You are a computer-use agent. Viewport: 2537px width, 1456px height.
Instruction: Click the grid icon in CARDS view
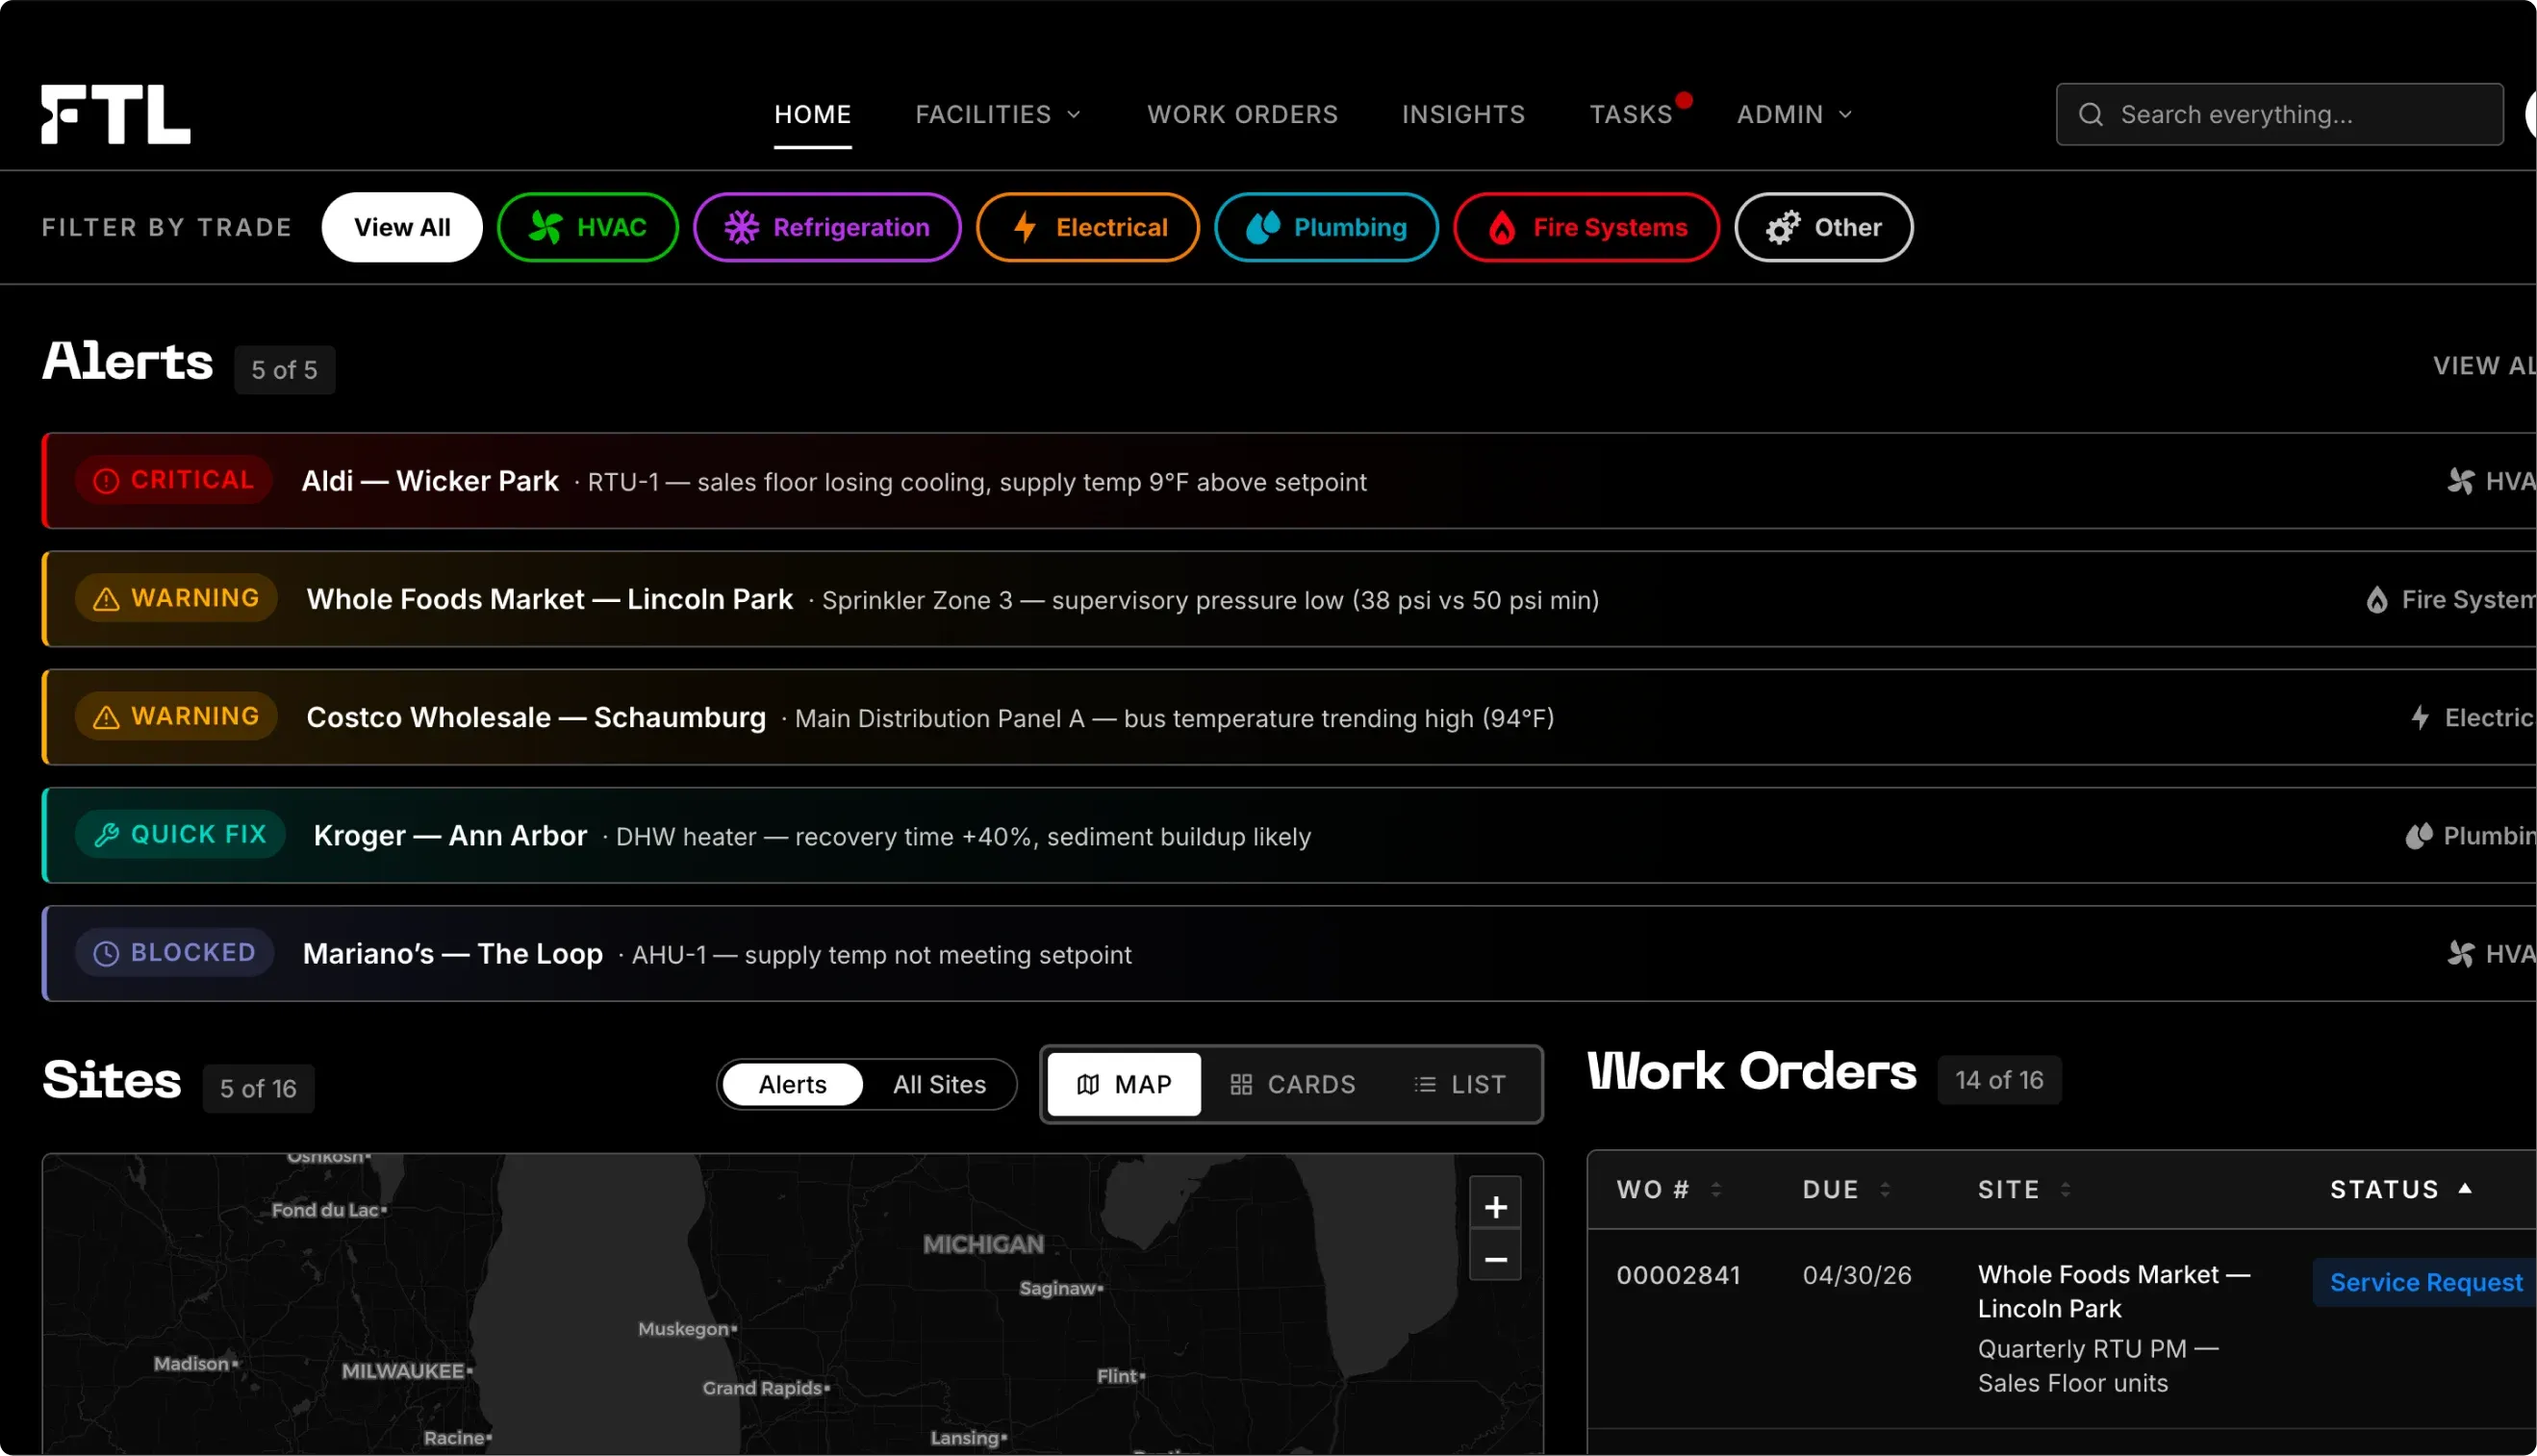tap(1241, 1084)
